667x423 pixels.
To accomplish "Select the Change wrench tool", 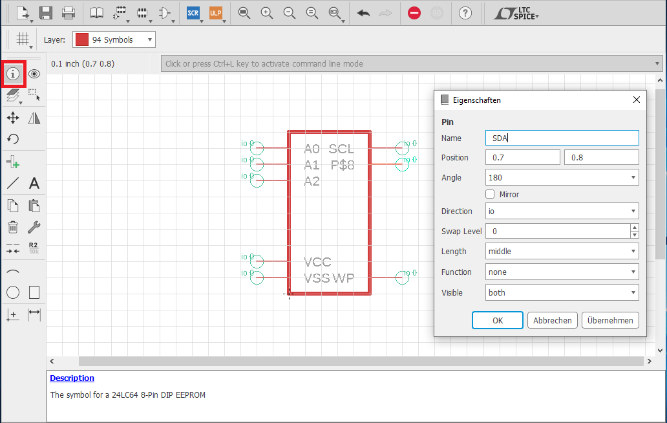I will (x=34, y=227).
